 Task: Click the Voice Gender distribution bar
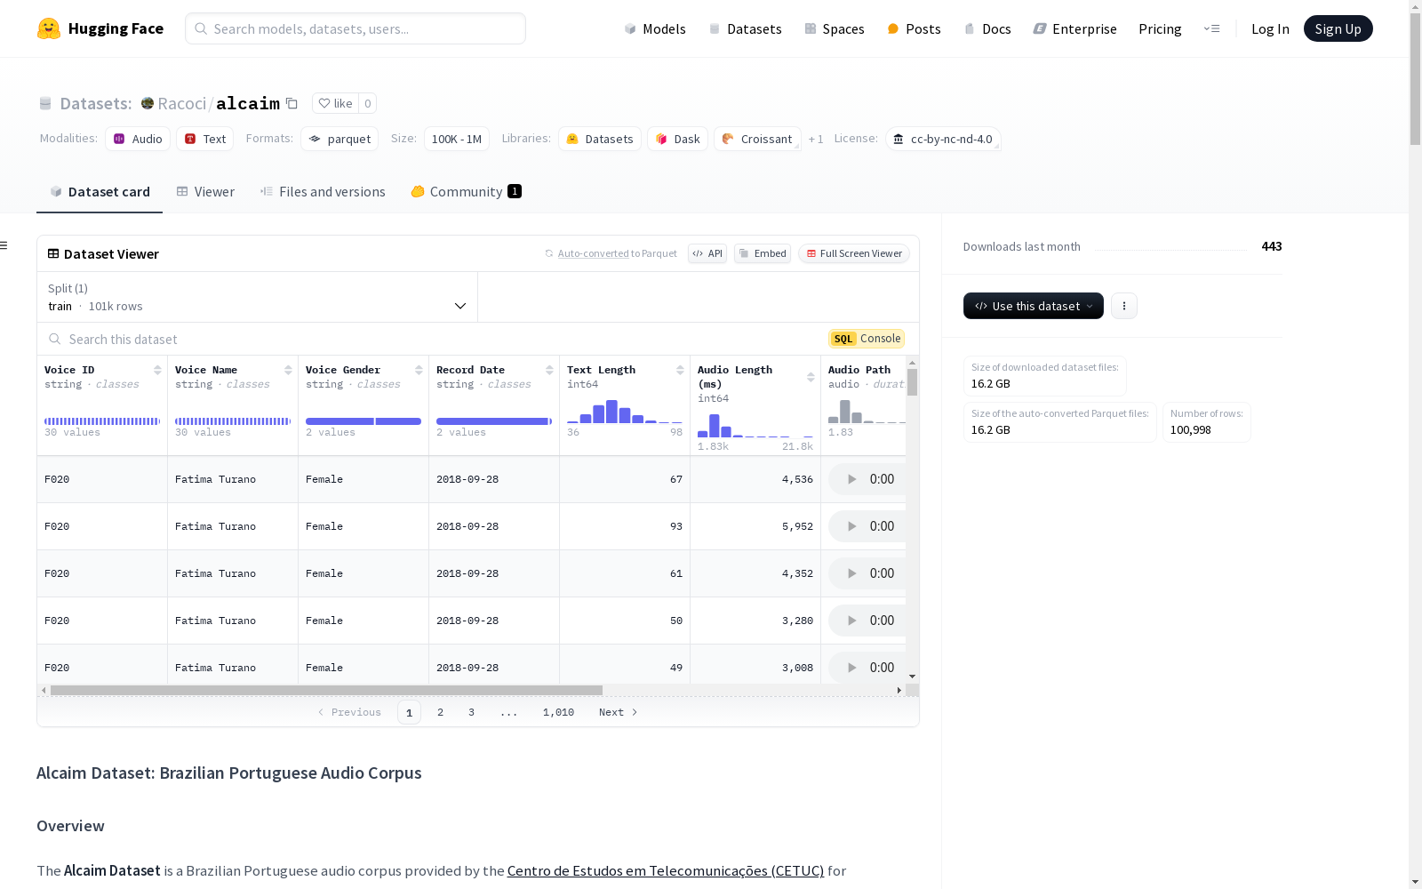pos(363,421)
